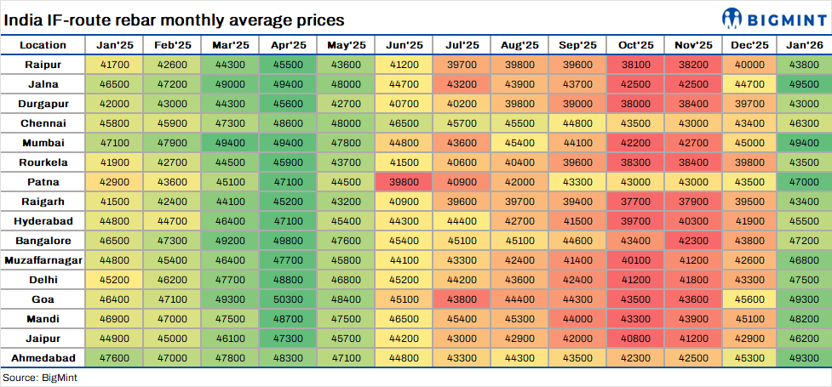The width and height of the screenshot is (832, 387).
Task: Select the Apr'25 column header
Action: [x=288, y=44]
